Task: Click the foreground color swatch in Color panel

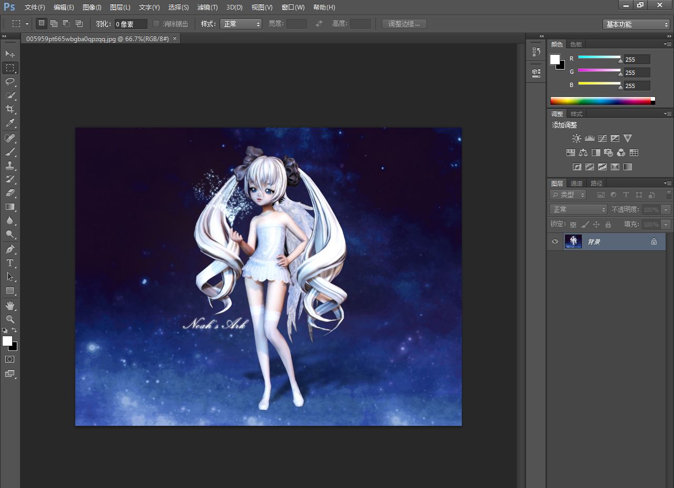Action: (555, 60)
